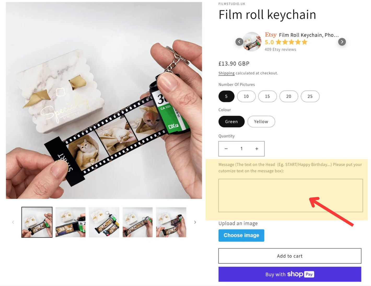
Task: Pick the 15 pictures option
Action: point(267,96)
